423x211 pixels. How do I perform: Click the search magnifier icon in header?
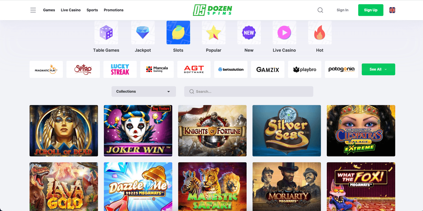pyautogui.click(x=320, y=10)
